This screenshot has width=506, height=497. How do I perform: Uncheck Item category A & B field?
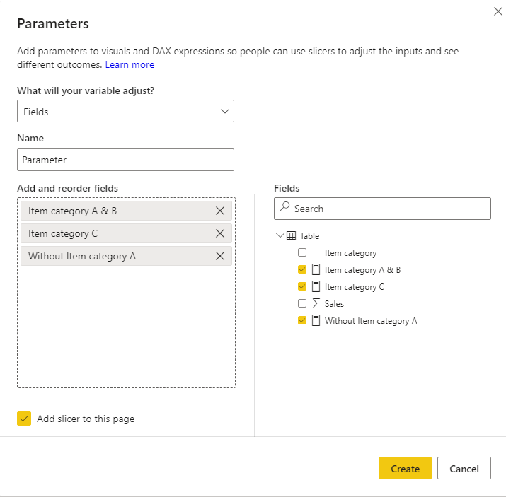coord(302,269)
